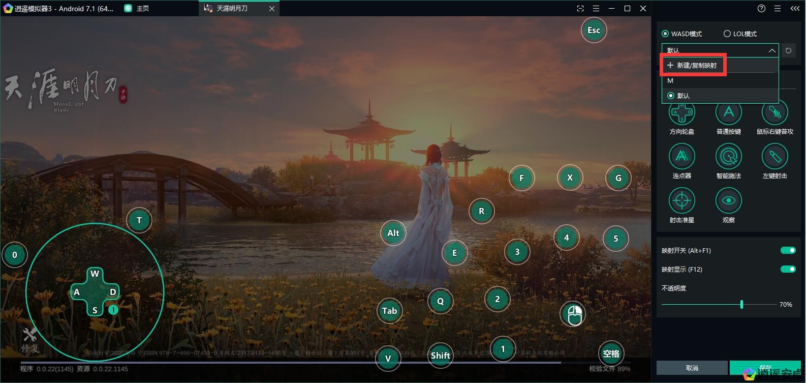The width and height of the screenshot is (806, 383).
Task: Select the 观察 eye view icon
Action: click(x=728, y=201)
